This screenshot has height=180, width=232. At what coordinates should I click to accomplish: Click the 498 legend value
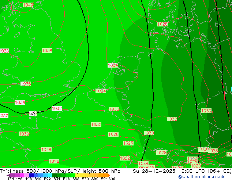tap(29, 179)
